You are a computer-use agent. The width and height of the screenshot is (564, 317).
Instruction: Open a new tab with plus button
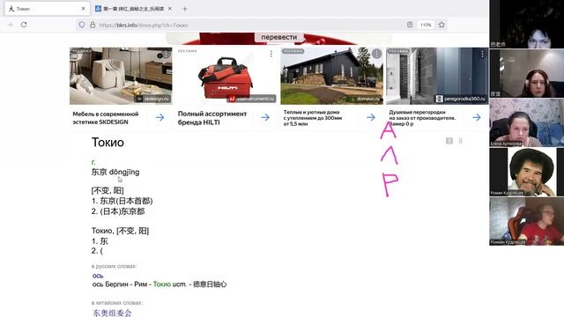[x=185, y=9]
